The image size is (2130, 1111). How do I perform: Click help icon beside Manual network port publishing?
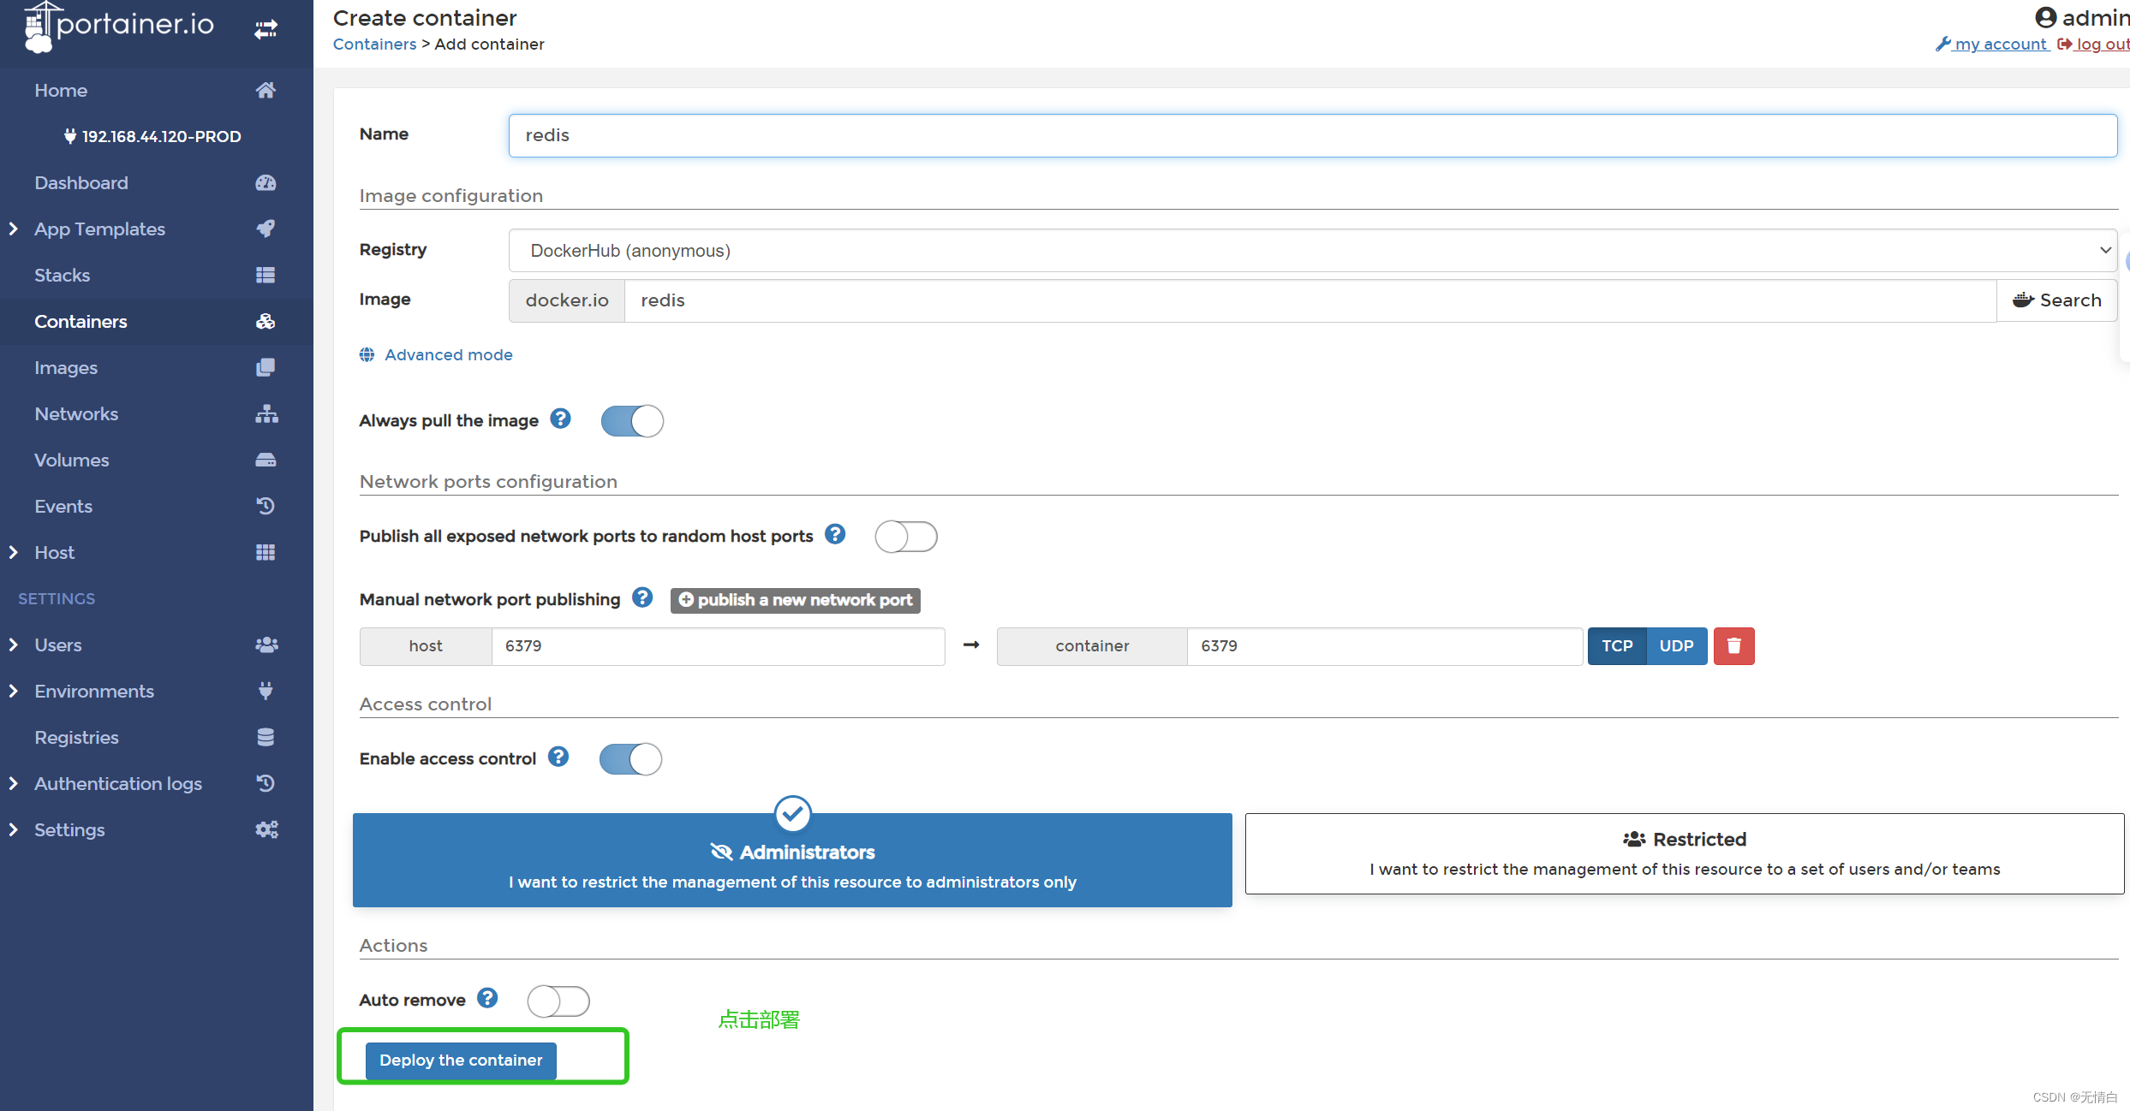coord(642,597)
